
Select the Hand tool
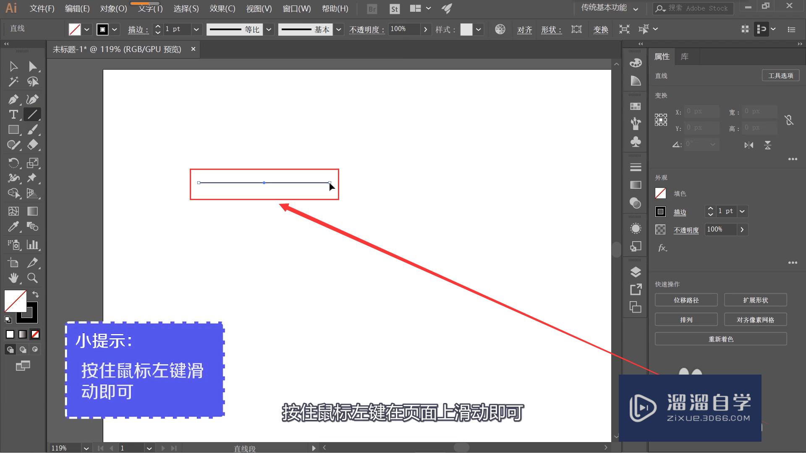tap(13, 278)
